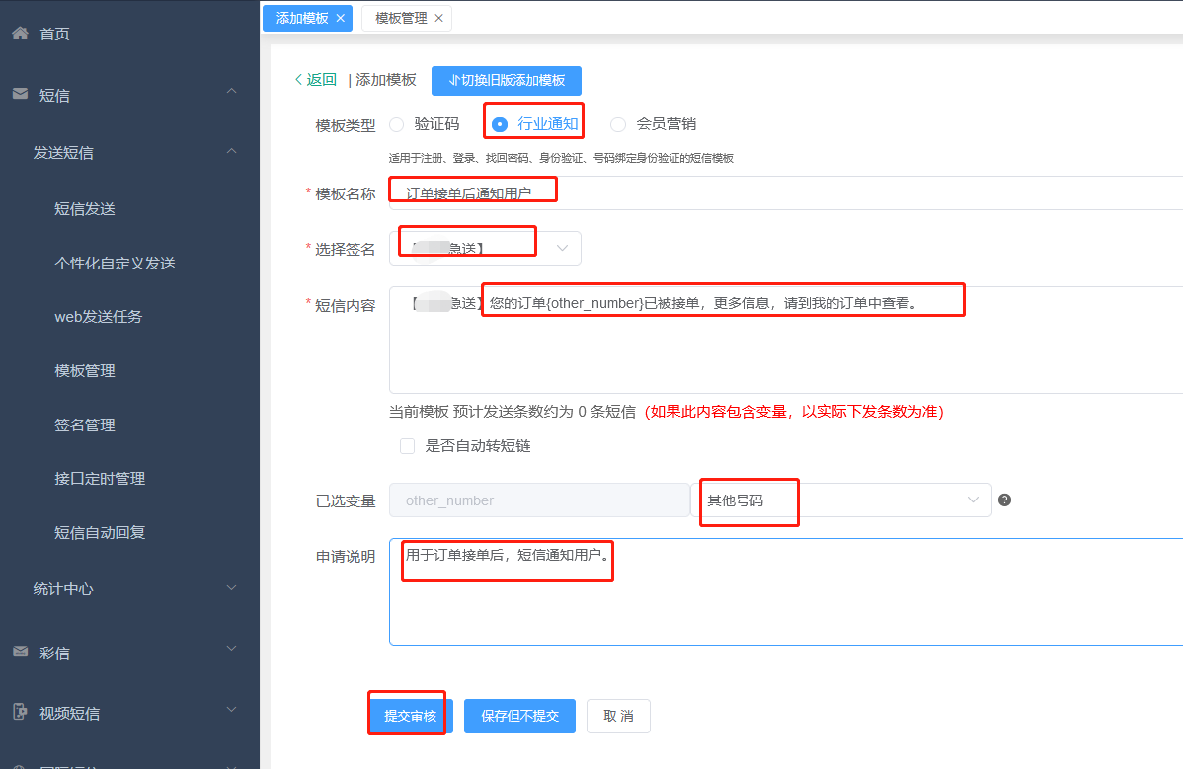Open 接口定时管理 in the sidebar
Image resolution: width=1183 pixels, height=769 pixels.
100,479
